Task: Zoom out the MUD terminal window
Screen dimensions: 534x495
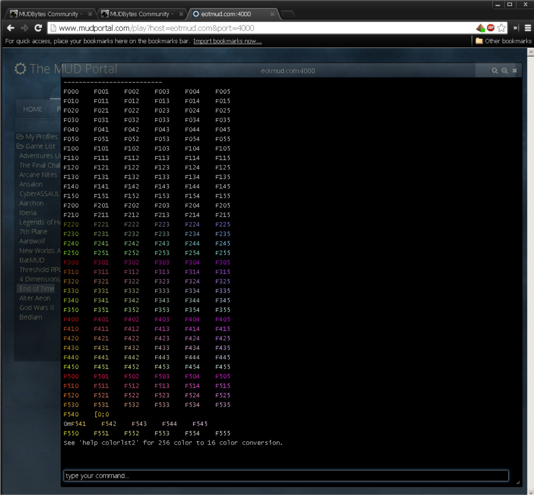Action: coord(495,70)
